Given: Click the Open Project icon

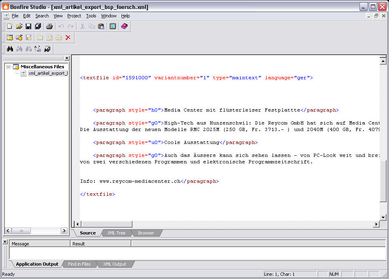Looking at the screenshot, I should pyautogui.click(x=19, y=37).
